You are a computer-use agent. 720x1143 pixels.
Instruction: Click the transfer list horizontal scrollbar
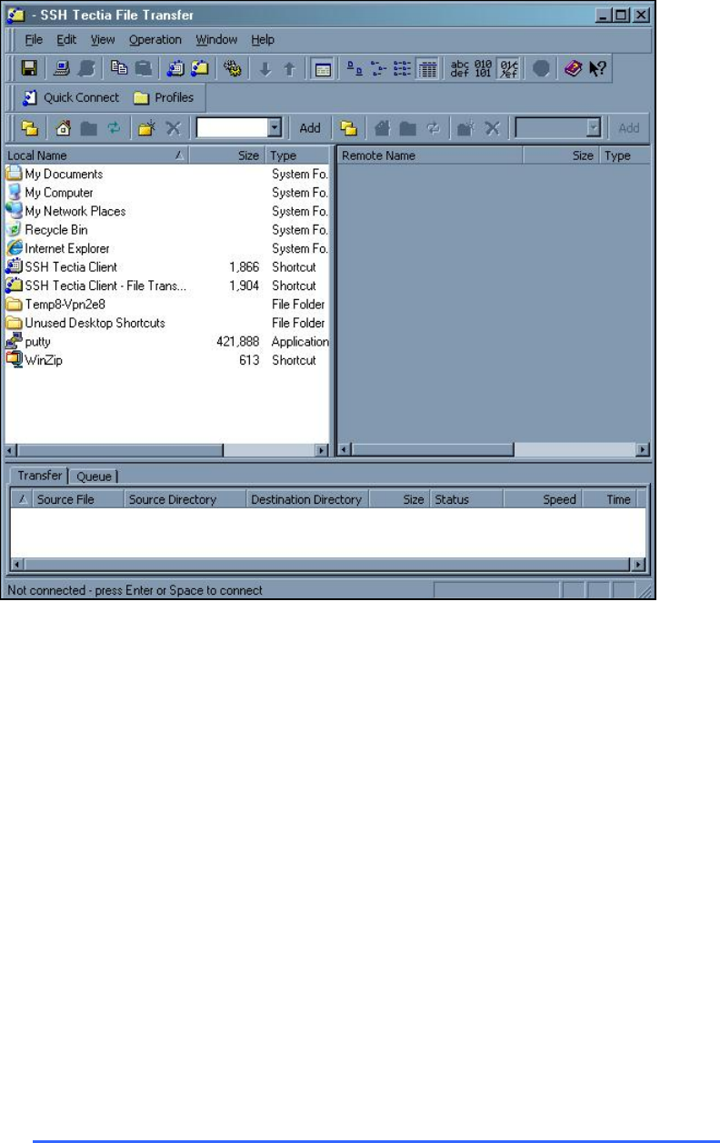click(x=327, y=564)
